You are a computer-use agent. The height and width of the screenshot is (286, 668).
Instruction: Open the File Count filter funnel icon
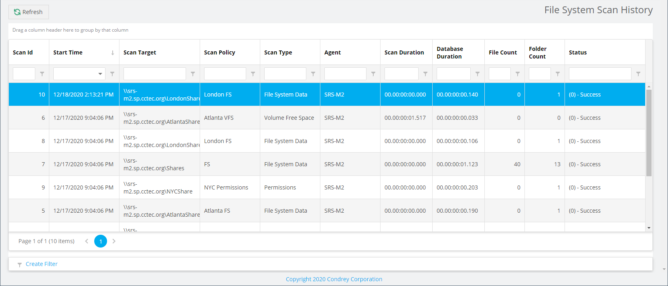(x=518, y=74)
